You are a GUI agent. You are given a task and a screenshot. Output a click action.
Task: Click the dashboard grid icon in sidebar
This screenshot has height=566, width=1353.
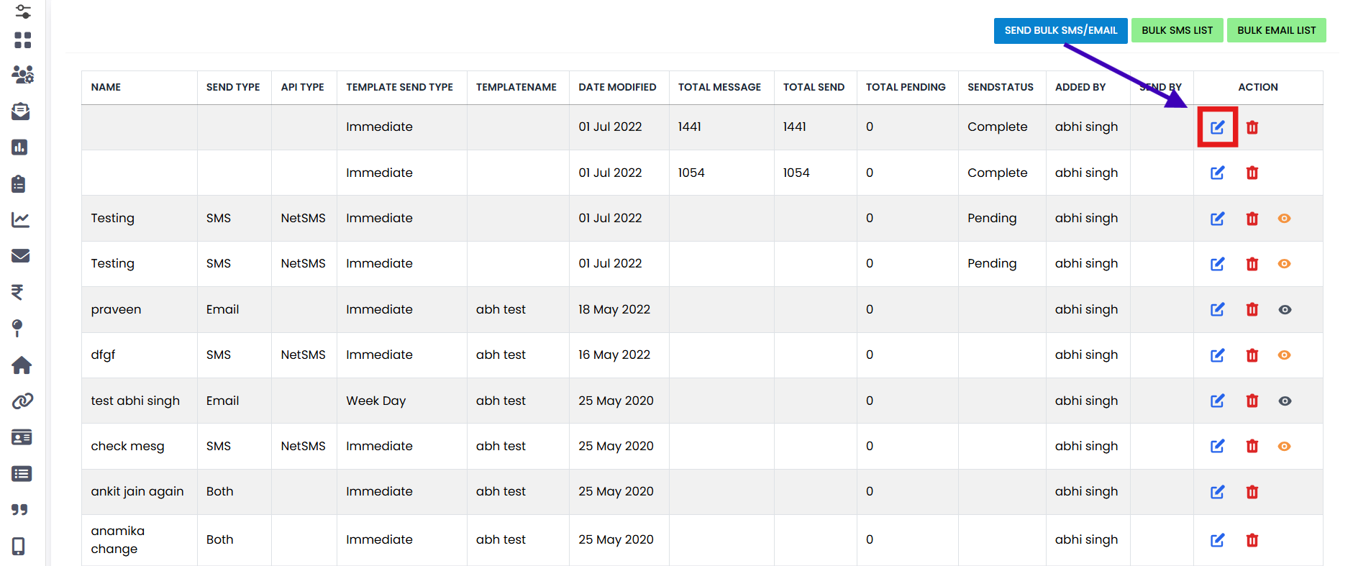[23, 40]
